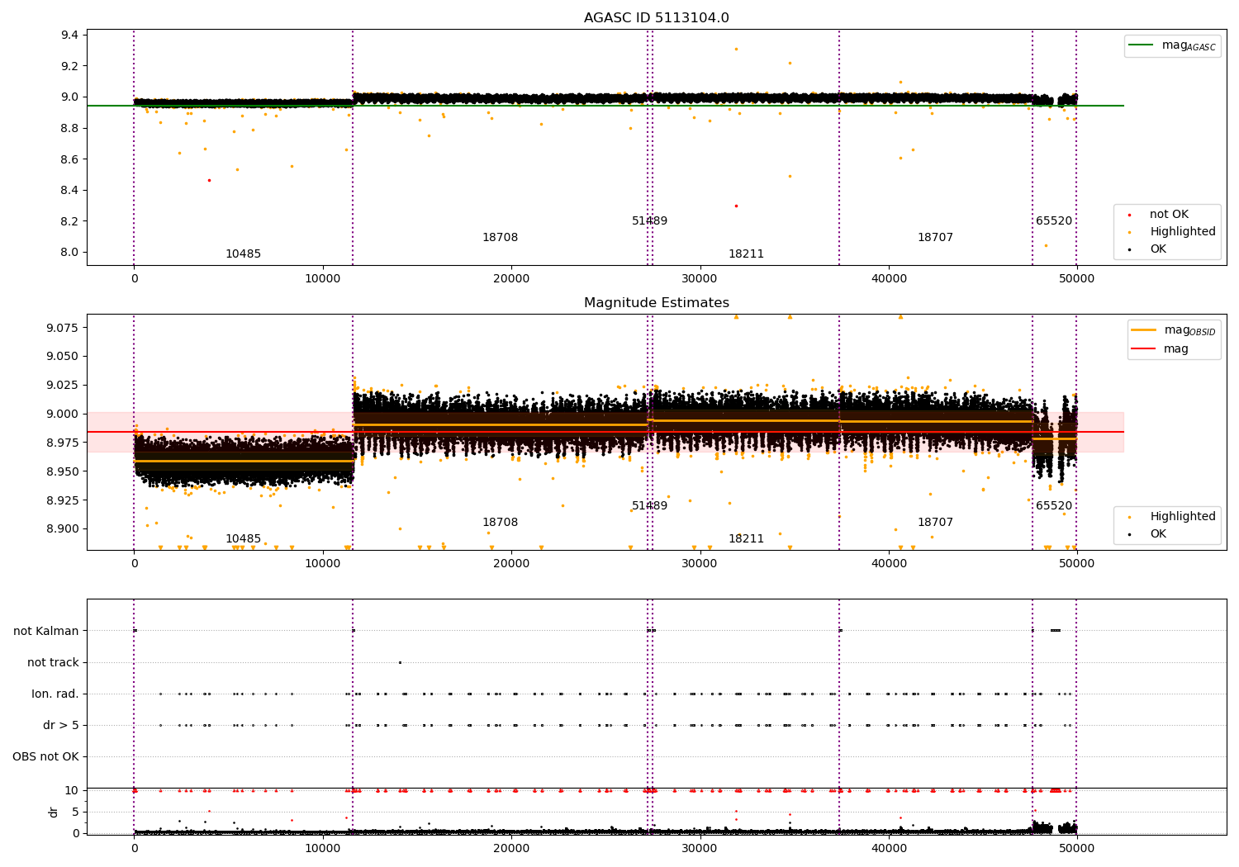The width and height of the screenshot is (1239, 867).
Task: Click the 'OBS not OK' axis label
Action: tap(45, 757)
